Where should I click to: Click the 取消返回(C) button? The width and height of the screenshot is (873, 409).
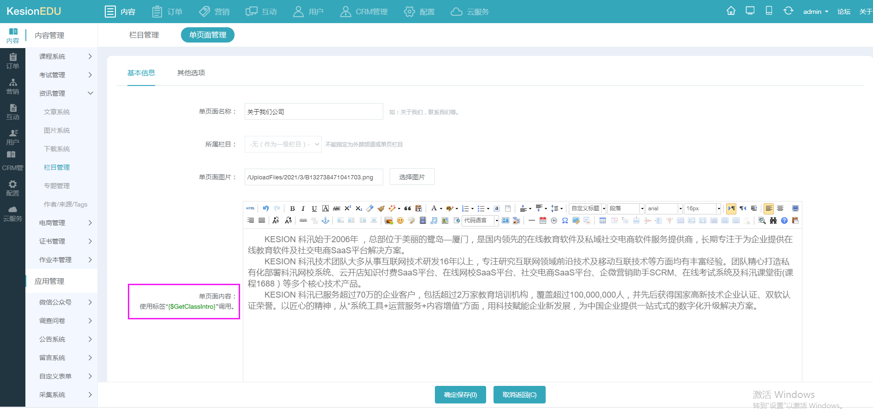(519, 395)
